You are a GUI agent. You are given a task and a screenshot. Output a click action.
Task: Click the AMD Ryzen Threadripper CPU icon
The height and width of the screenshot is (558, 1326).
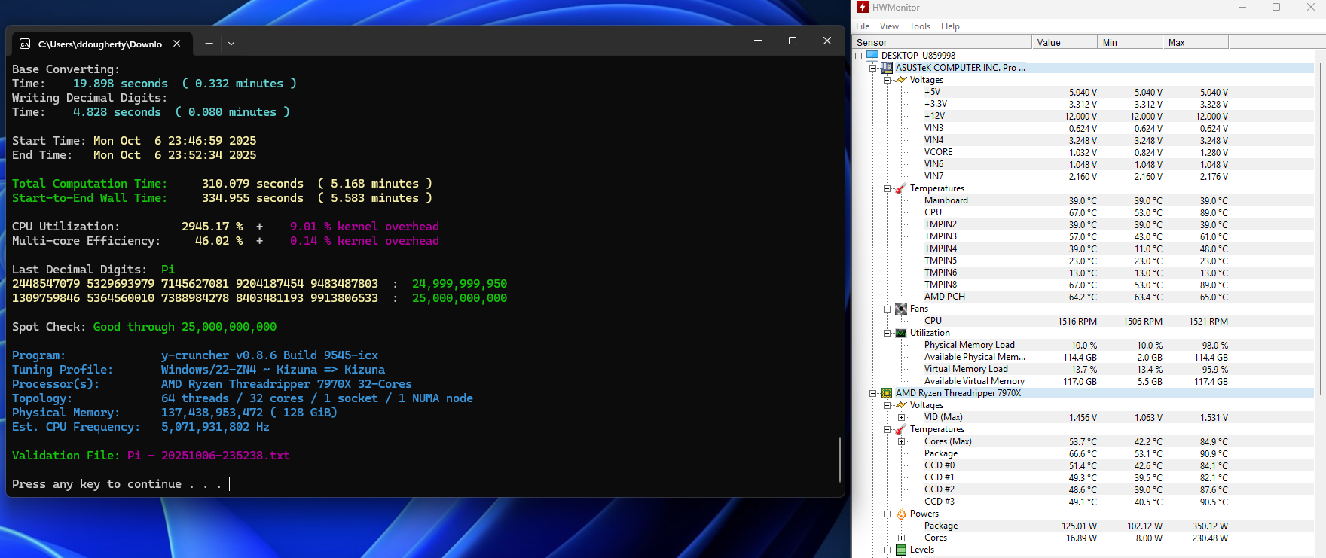(x=887, y=393)
